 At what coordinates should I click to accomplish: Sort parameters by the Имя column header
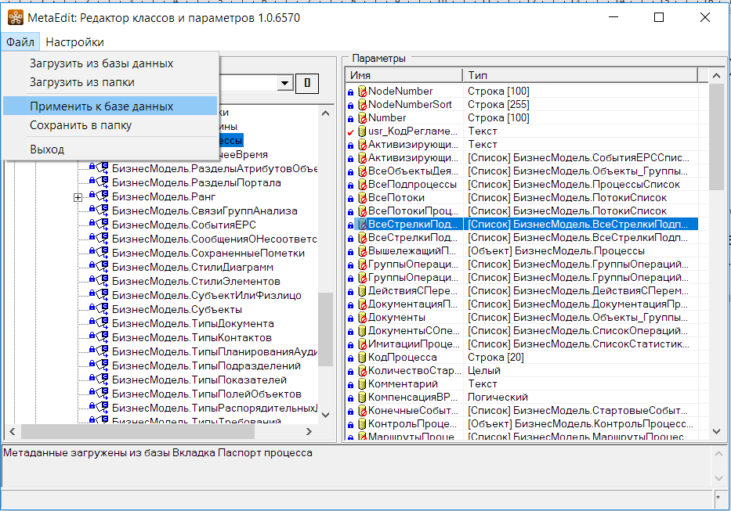tap(403, 75)
